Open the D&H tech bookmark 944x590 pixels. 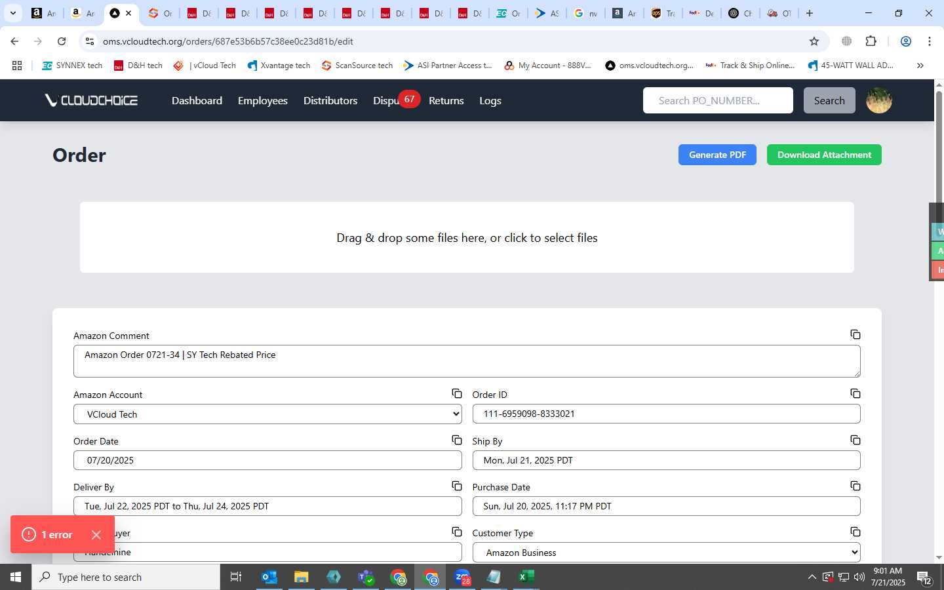[138, 66]
